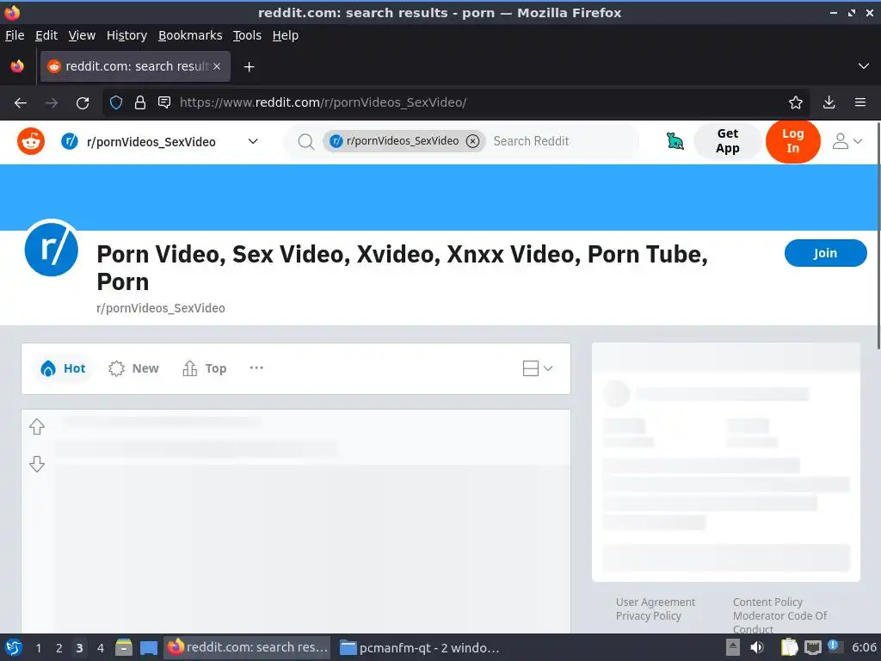
Task: Change post layout with the view dropdown
Action: 538,368
